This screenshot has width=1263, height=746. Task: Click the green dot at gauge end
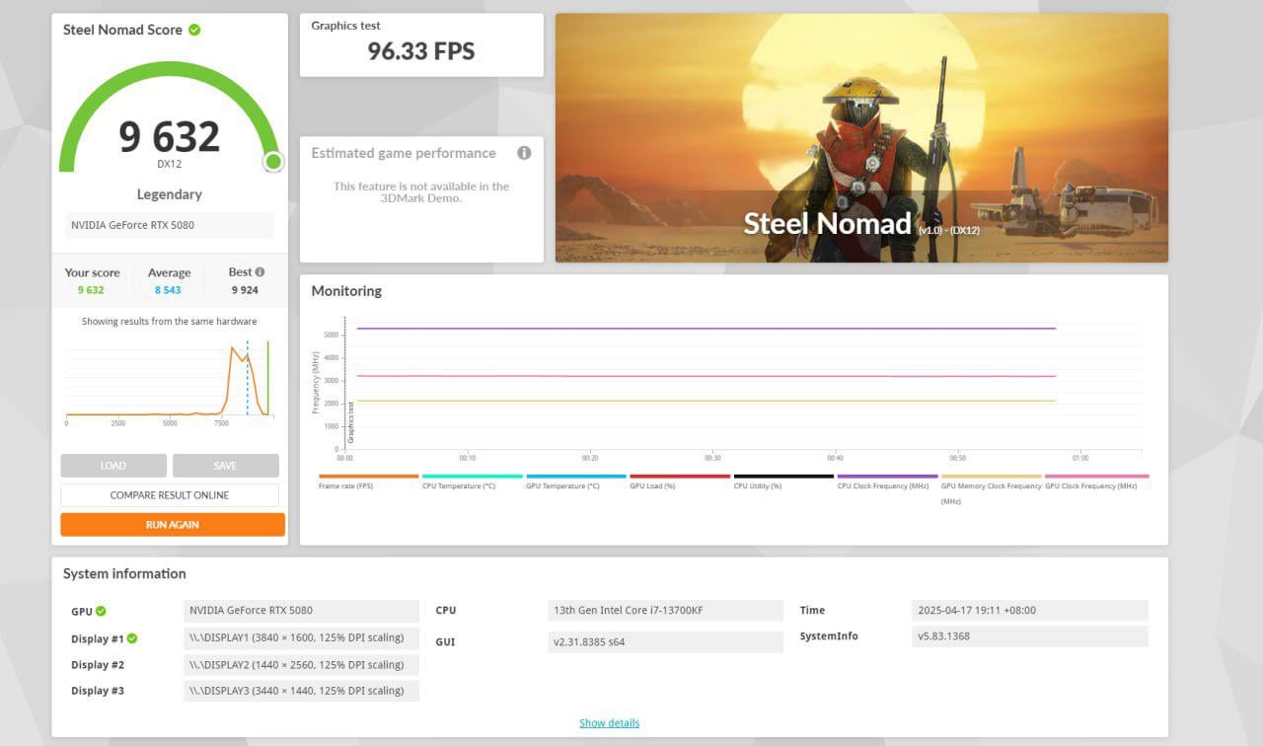[273, 161]
